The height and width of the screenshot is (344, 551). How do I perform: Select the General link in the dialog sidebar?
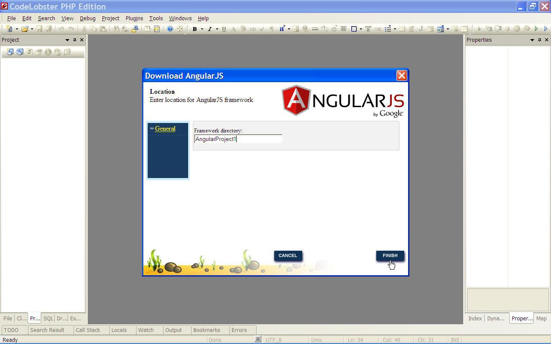pos(165,129)
